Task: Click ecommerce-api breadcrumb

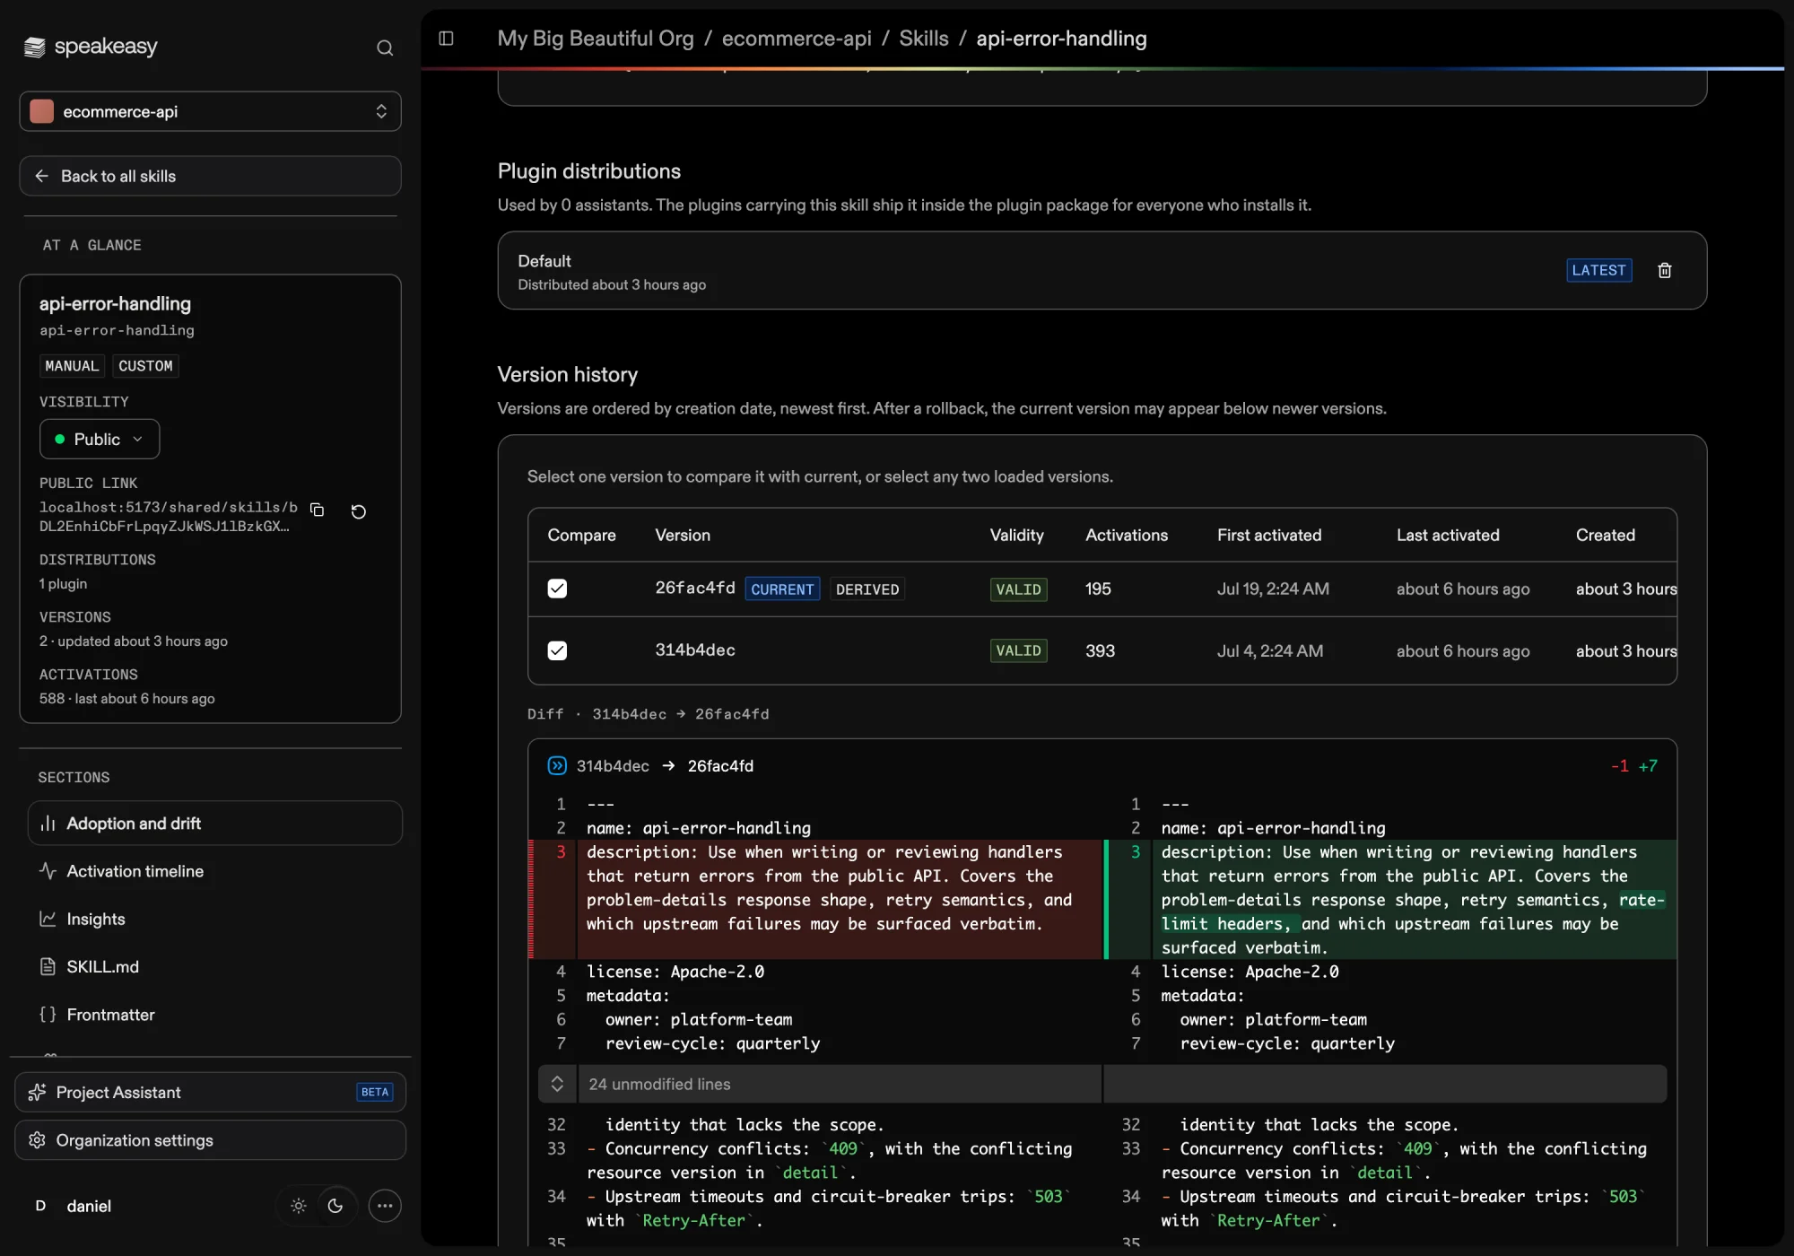Action: (x=797, y=39)
